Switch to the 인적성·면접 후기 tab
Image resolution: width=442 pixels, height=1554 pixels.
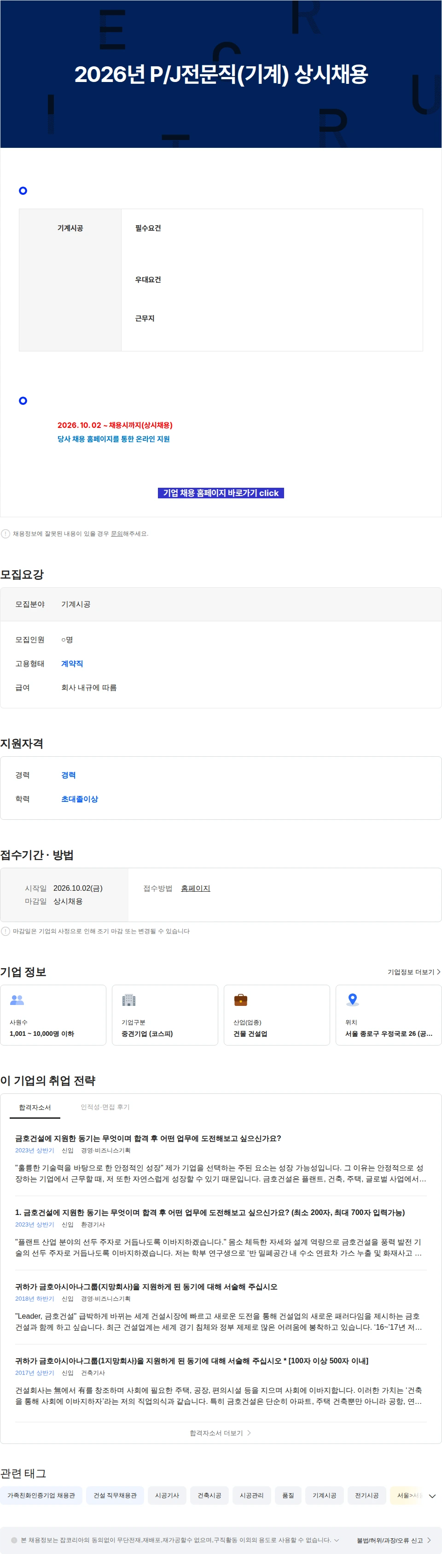coord(105,1107)
